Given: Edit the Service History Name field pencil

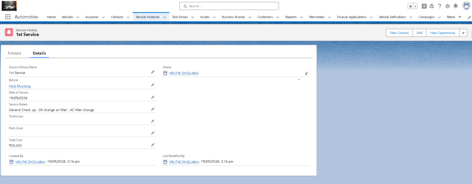Looking at the screenshot, I should point(153,72).
